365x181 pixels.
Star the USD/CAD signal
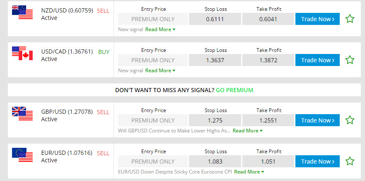pos(350,60)
